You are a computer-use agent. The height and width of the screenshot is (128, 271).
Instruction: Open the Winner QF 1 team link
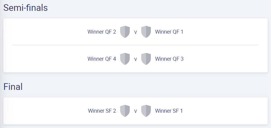tap(169, 32)
